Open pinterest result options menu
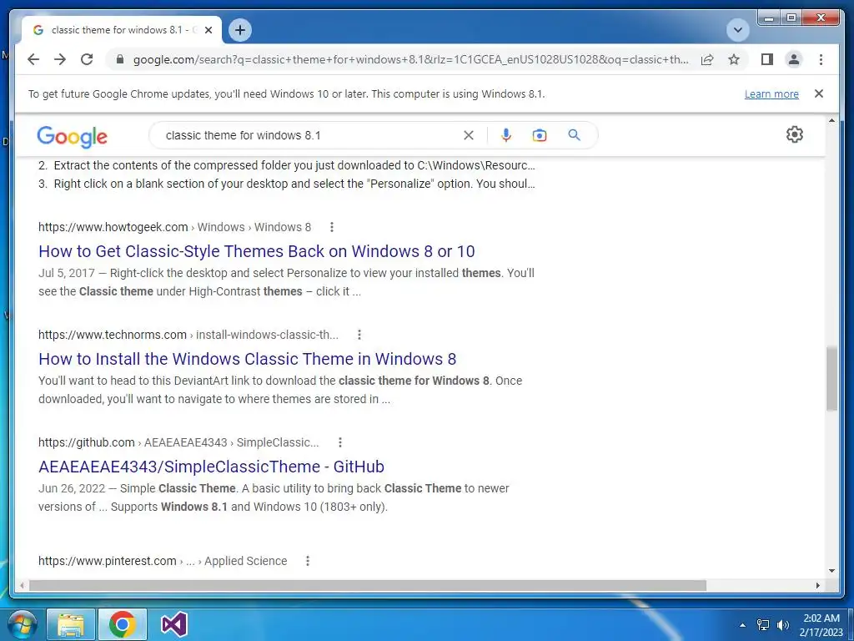854x641 pixels. [308, 561]
